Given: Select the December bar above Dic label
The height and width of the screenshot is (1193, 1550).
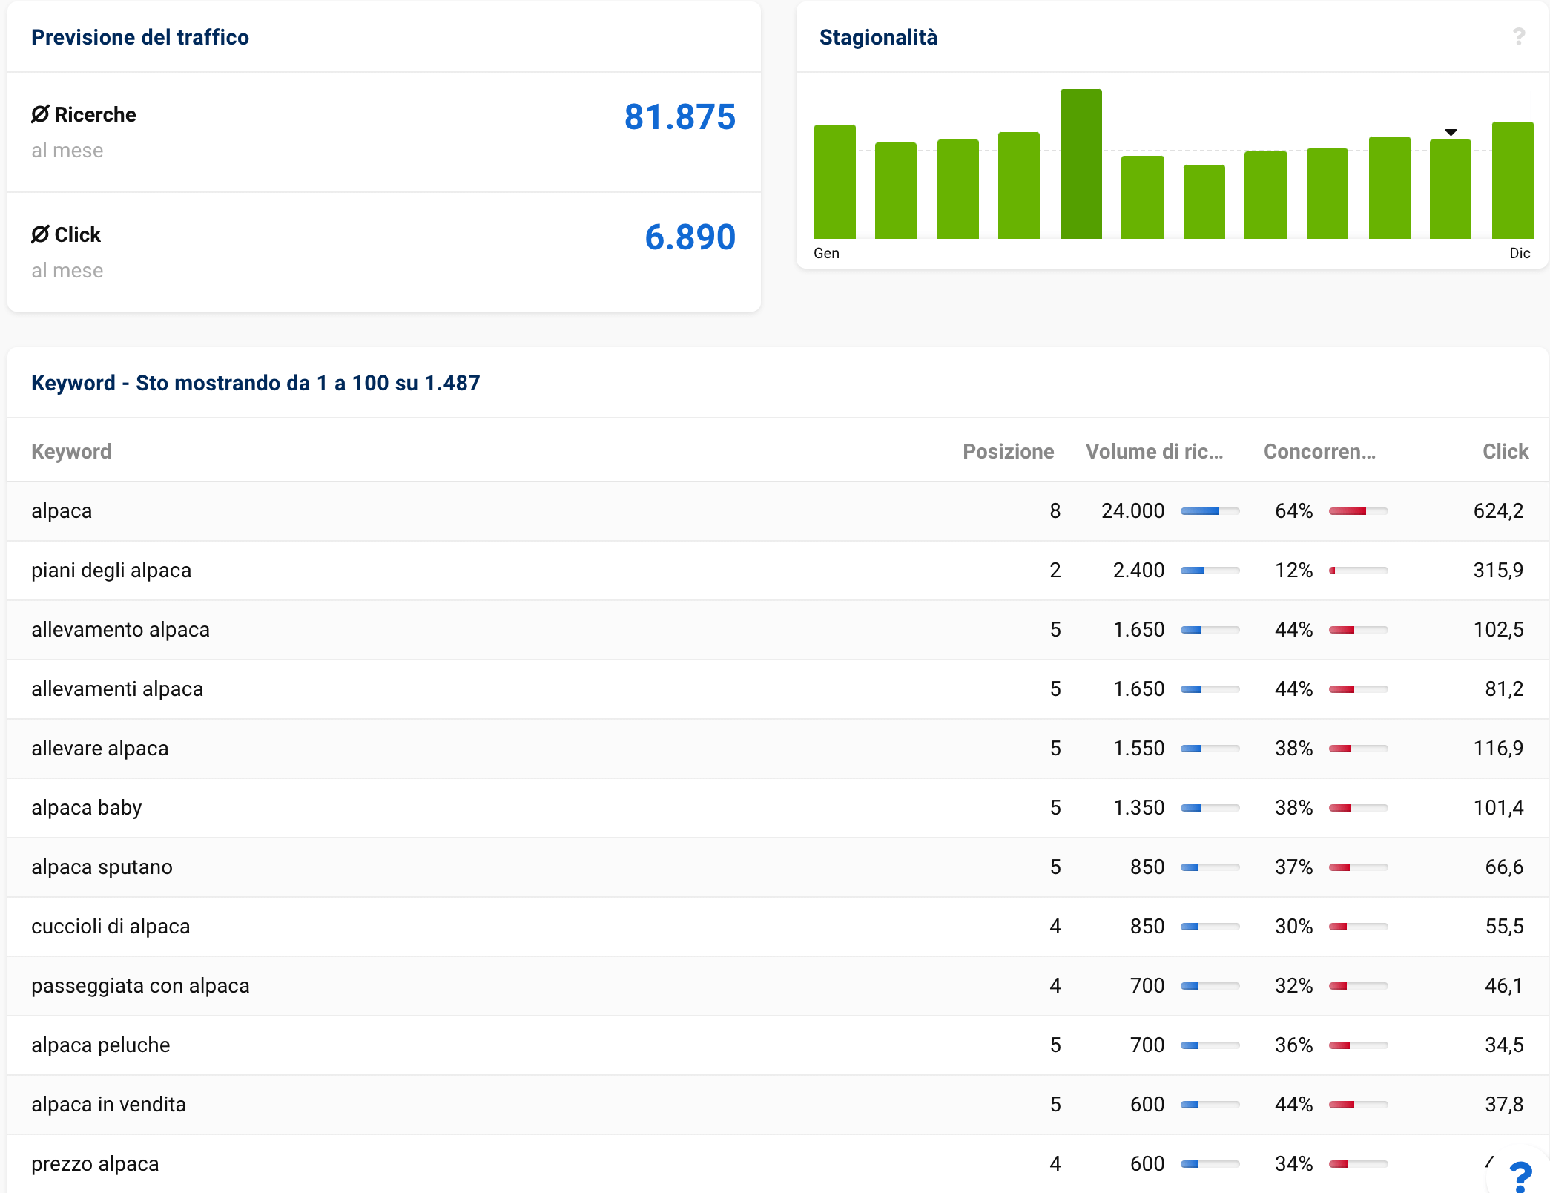Looking at the screenshot, I should pyautogui.click(x=1512, y=180).
